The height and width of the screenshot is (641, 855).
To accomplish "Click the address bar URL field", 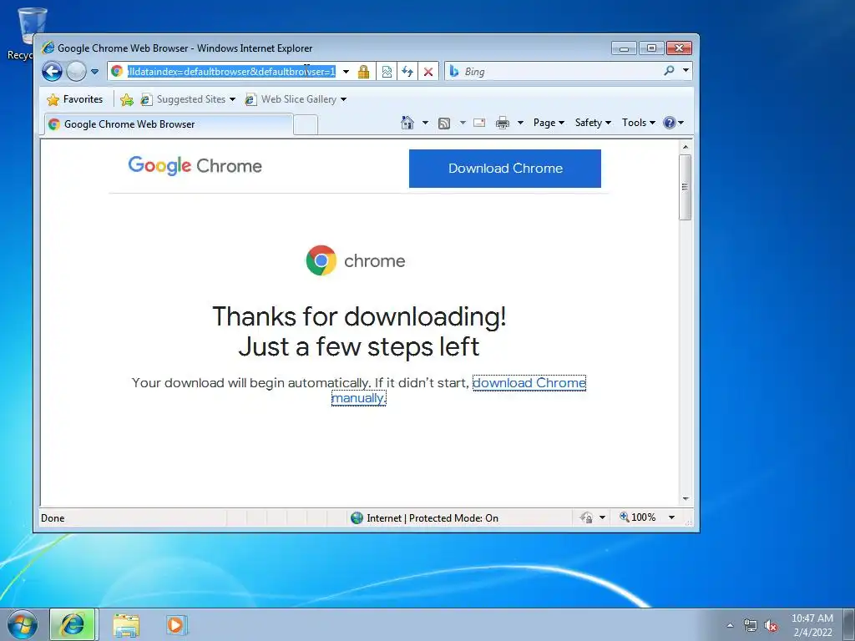I will [x=232, y=72].
